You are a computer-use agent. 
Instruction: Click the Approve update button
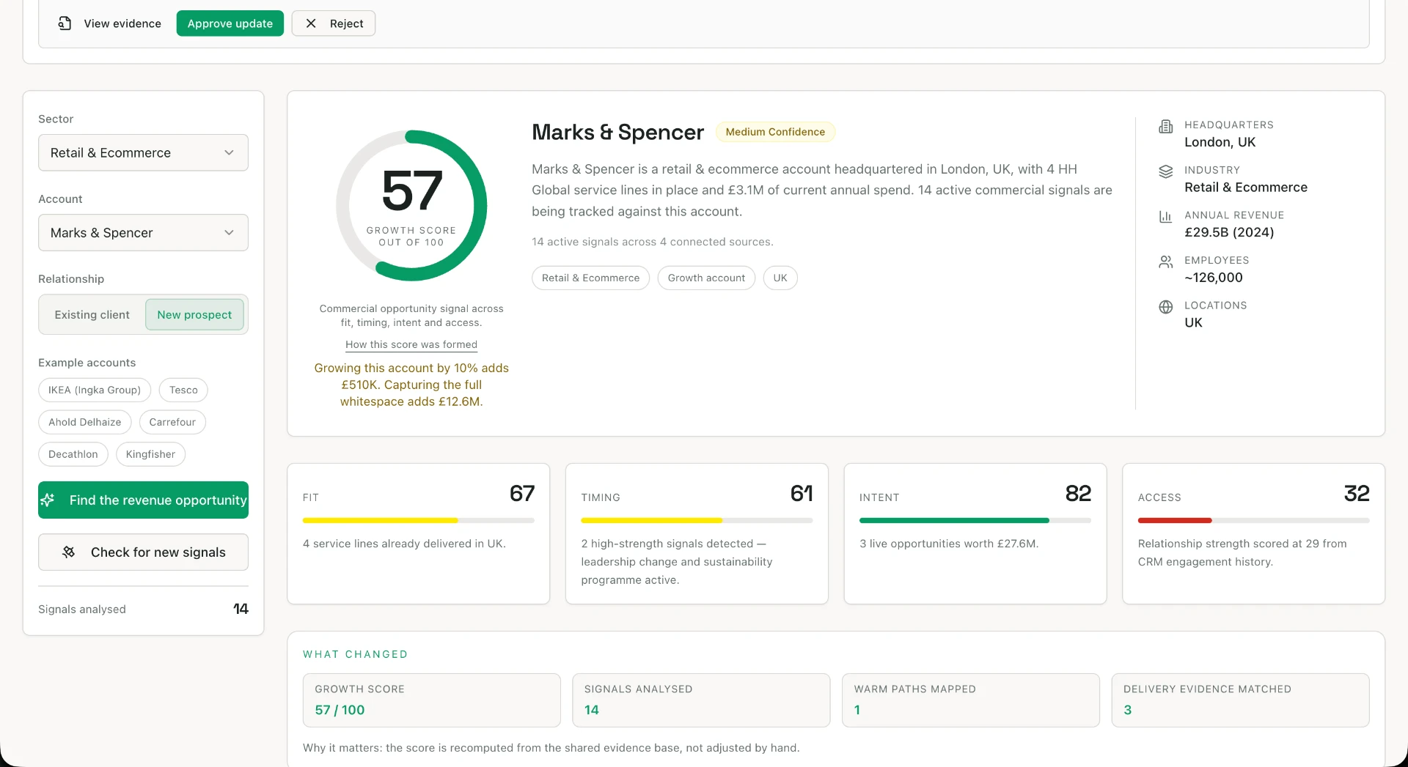(230, 23)
